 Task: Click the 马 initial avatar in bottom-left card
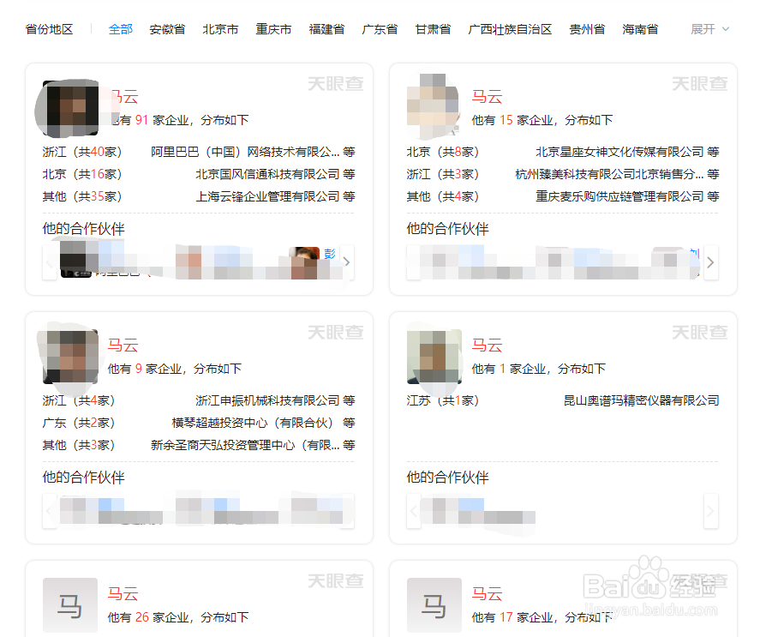(69, 604)
